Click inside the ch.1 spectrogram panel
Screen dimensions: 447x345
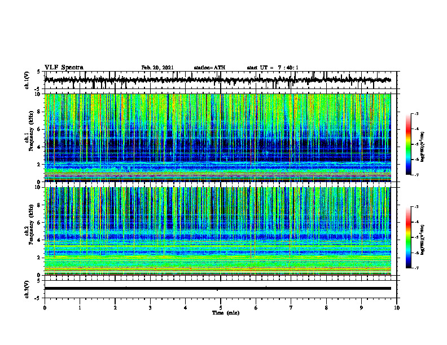click(217, 138)
